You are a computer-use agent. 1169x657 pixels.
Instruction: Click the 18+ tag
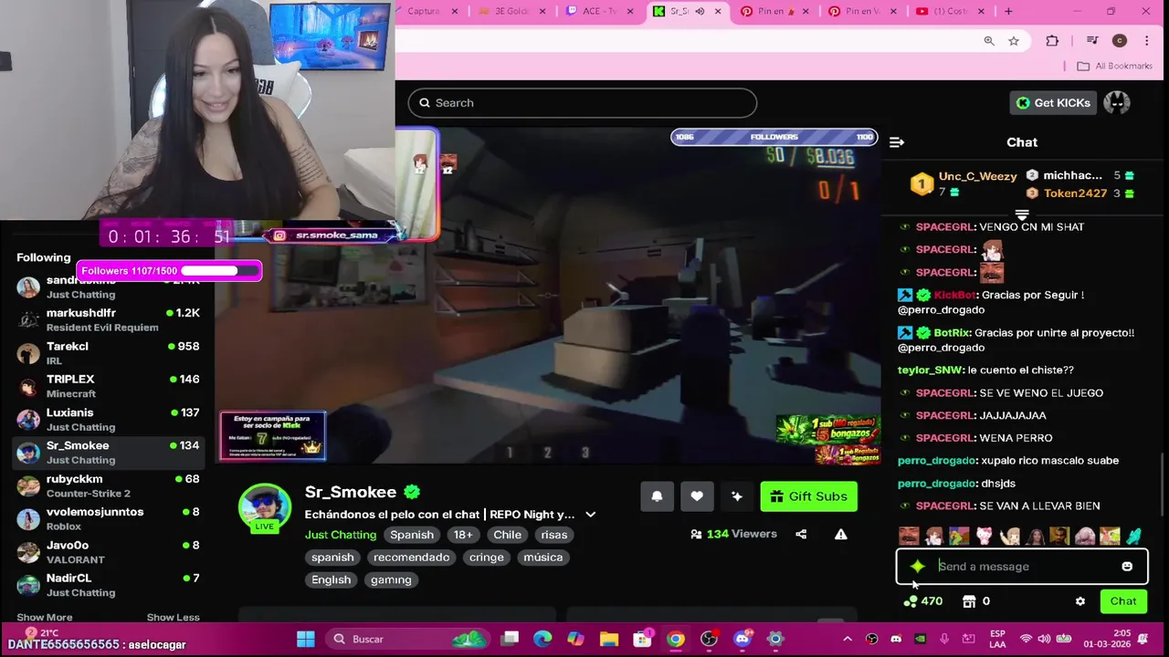pyautogui.click(x=463, y=535)
